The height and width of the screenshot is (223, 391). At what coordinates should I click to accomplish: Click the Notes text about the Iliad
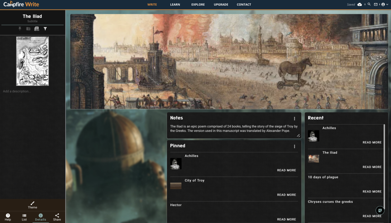click(234, 128)
